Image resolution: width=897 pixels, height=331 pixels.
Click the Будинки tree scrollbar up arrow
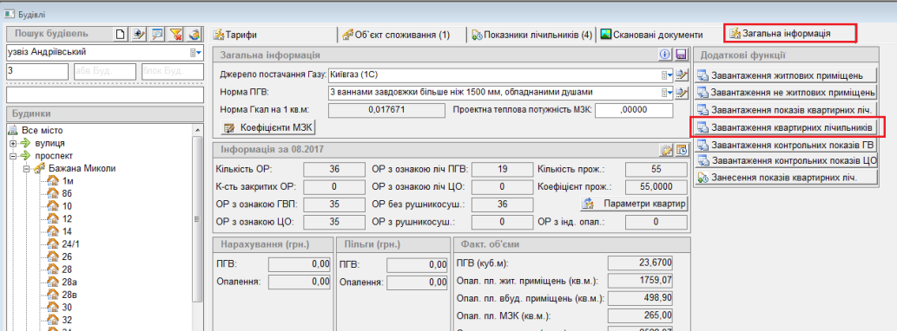click(x=197, y=130)
